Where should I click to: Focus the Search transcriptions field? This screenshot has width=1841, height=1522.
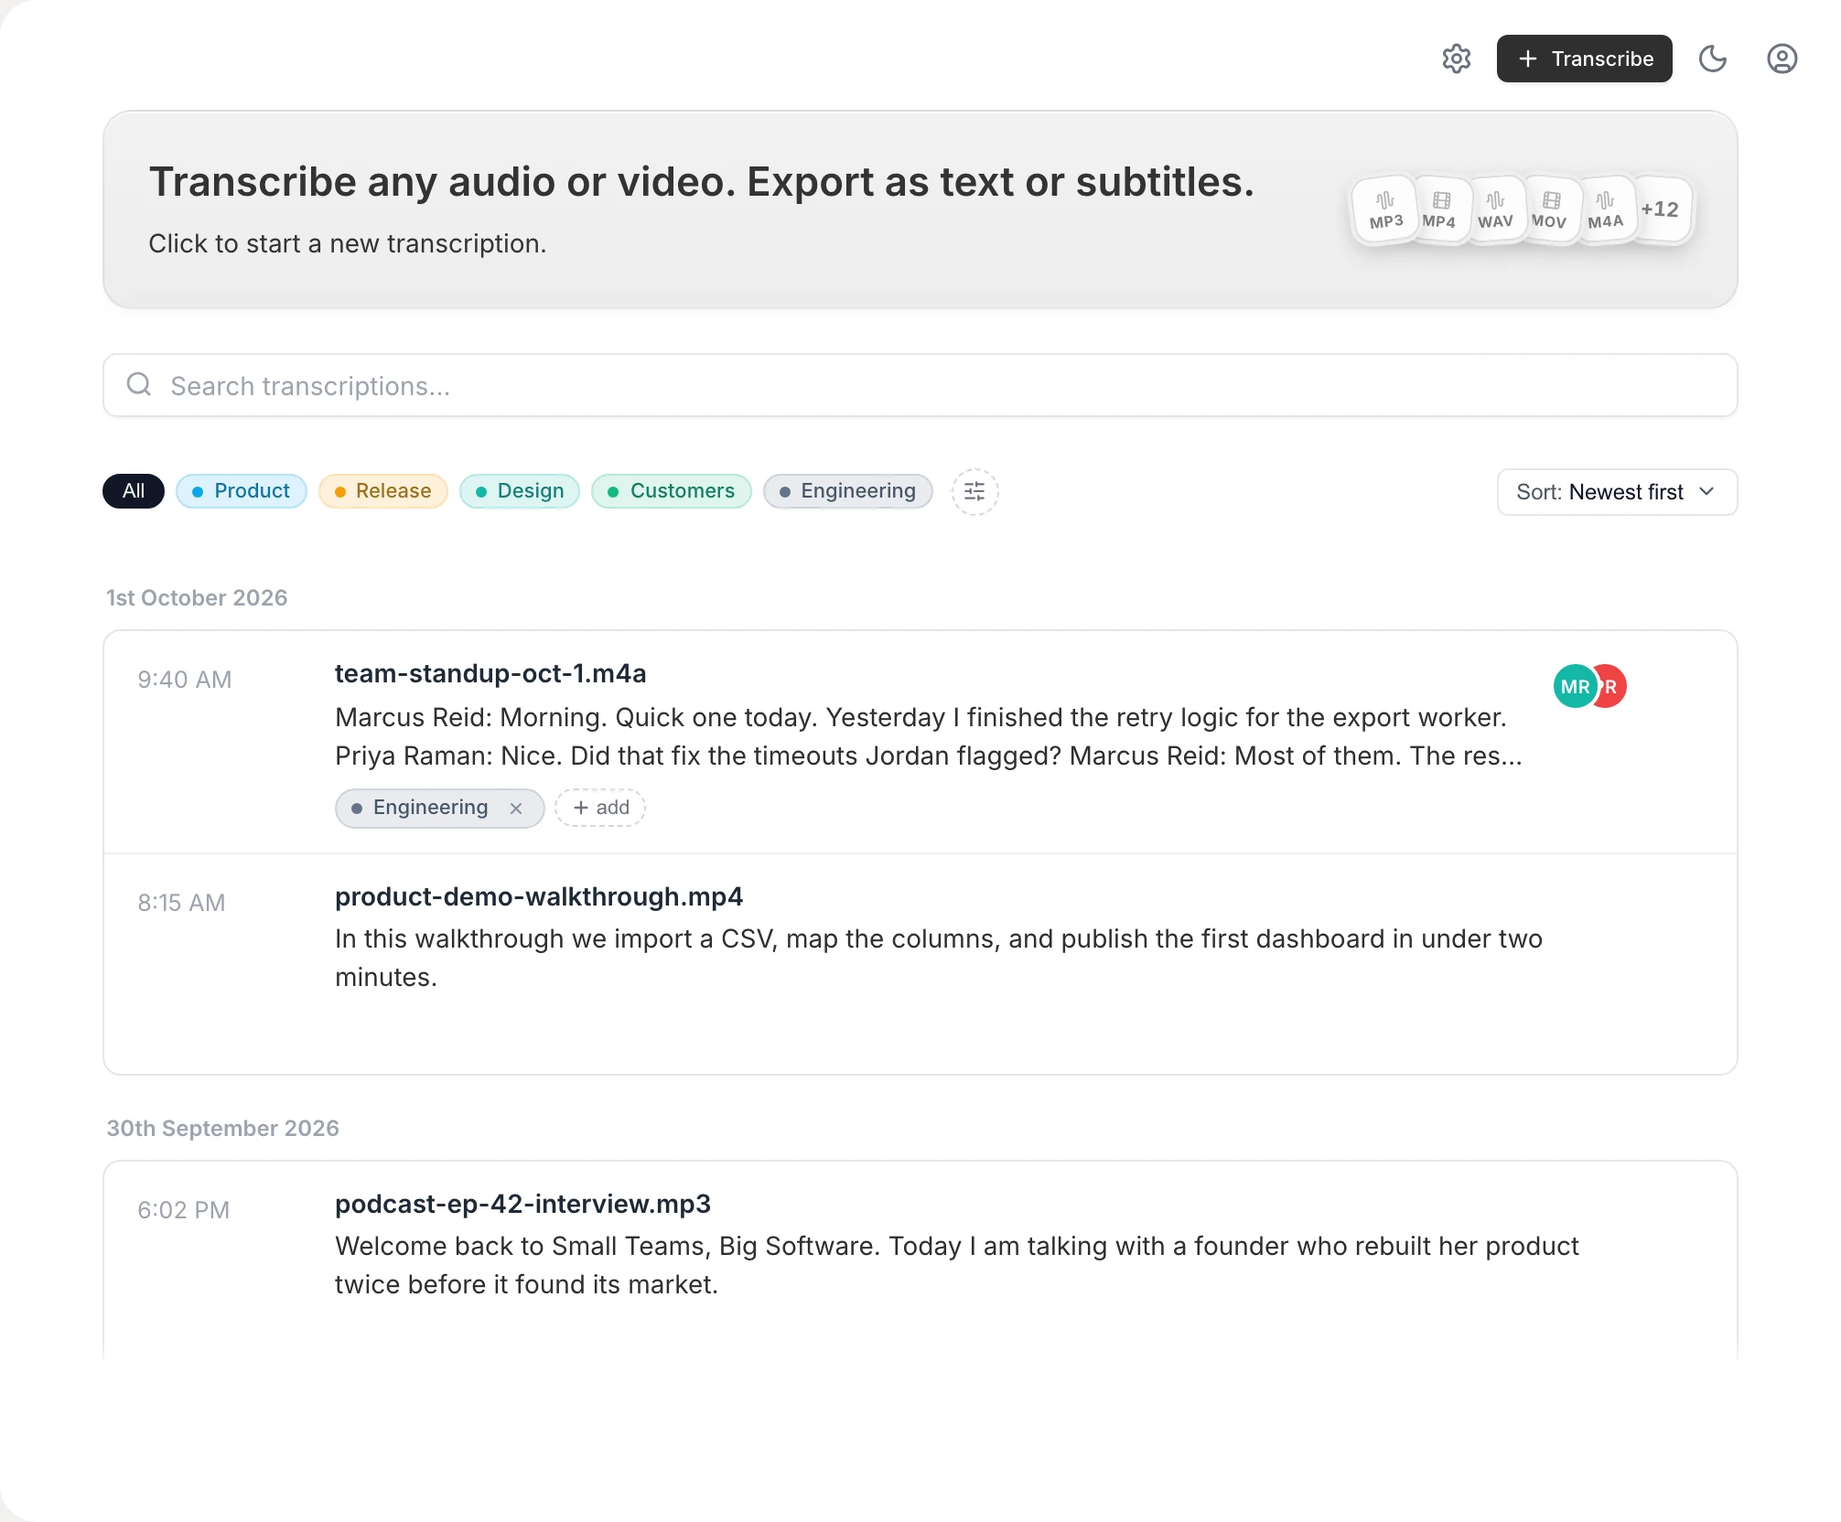pos(920,385)
